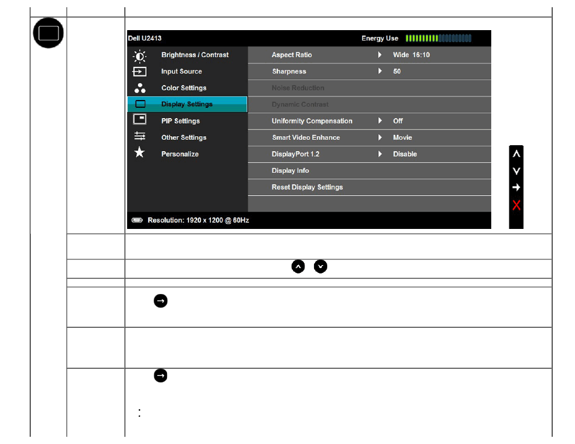Expand the Smart Video Enhance arrow

click(x=380, y=137)
